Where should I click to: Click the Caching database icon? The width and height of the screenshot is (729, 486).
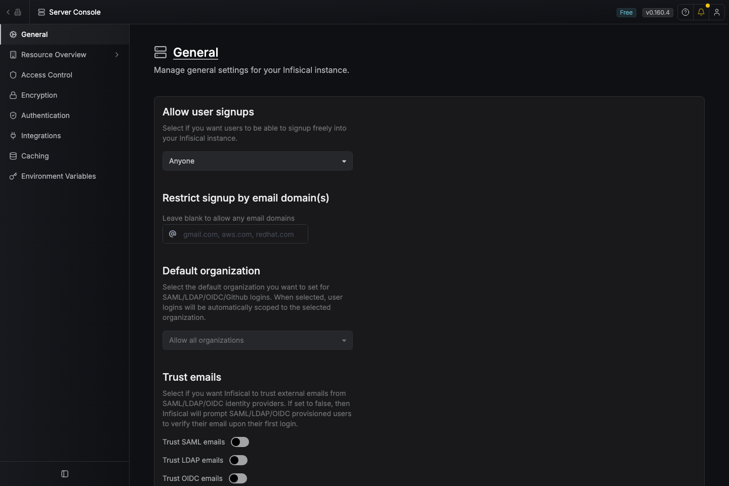(13, 156)
